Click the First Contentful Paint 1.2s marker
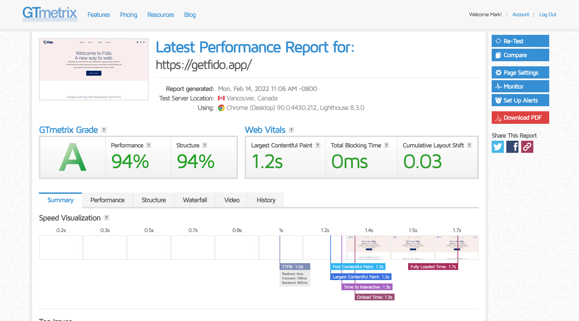This screenshot has height=321, width=579. (x=358, y=267)
